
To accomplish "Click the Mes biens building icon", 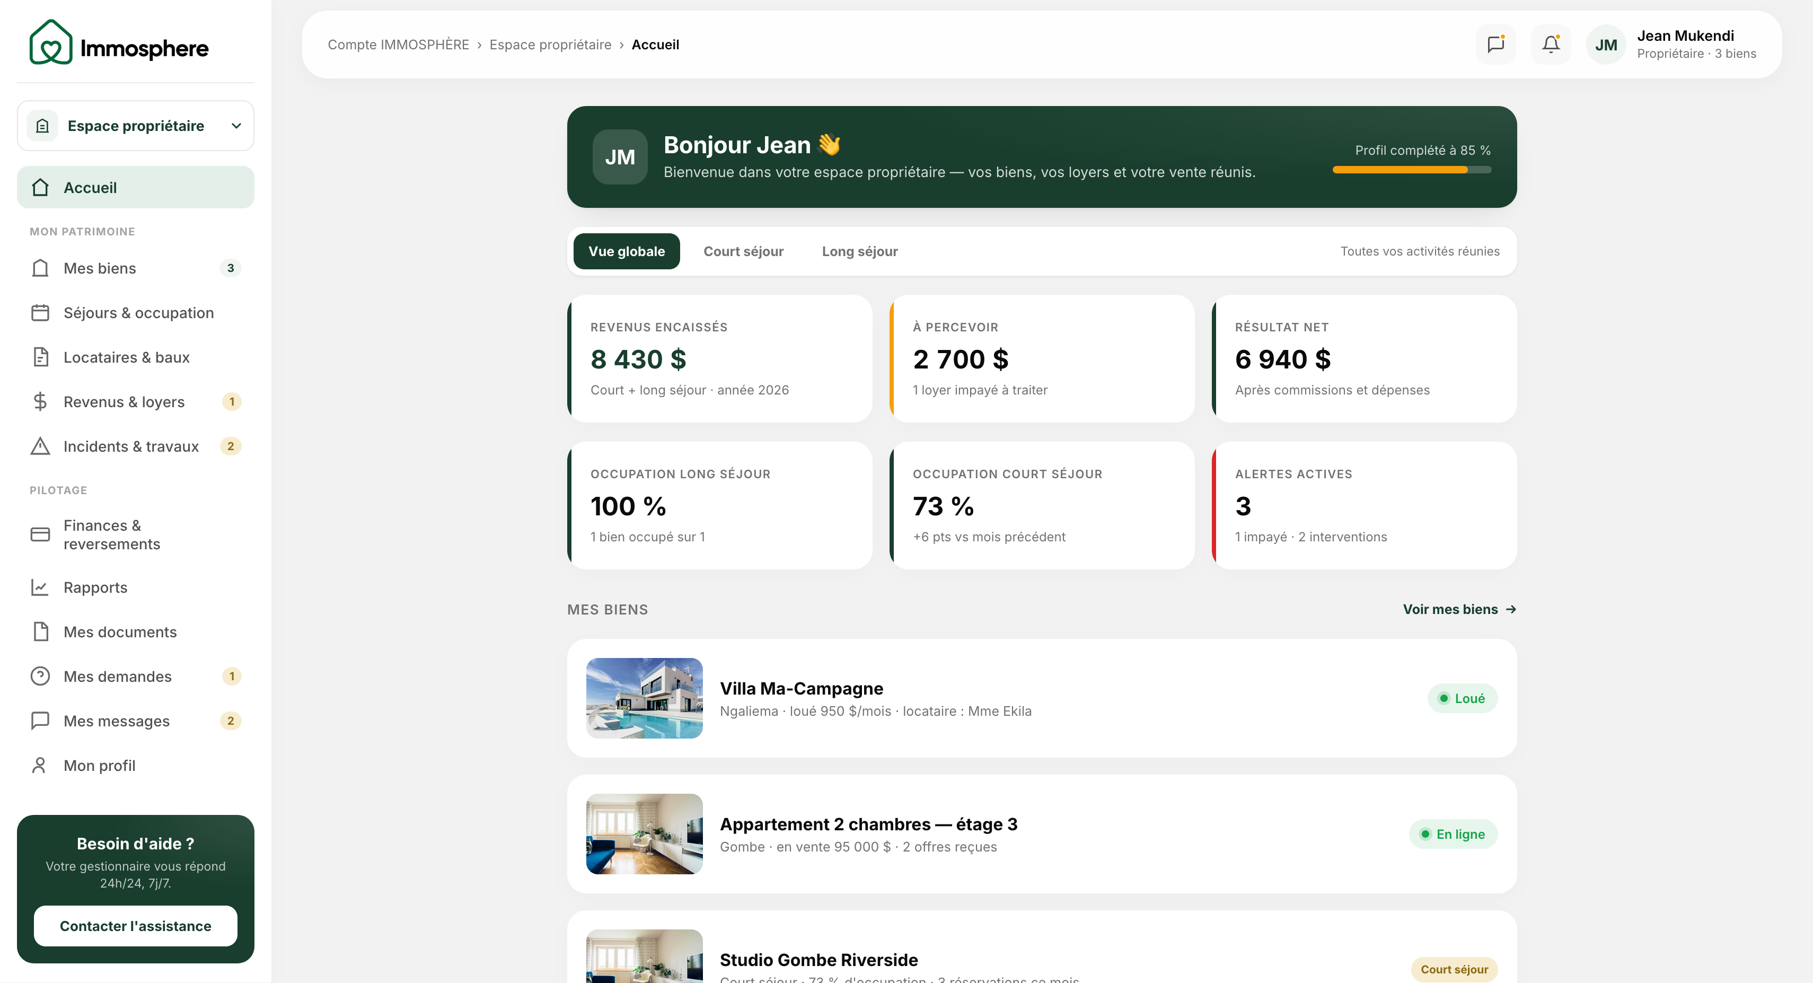I will tap(40, 268).
